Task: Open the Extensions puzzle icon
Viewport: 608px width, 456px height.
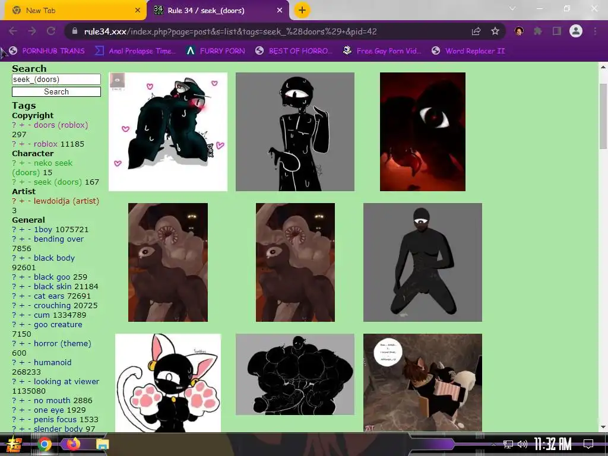Action: click(538, 31)
